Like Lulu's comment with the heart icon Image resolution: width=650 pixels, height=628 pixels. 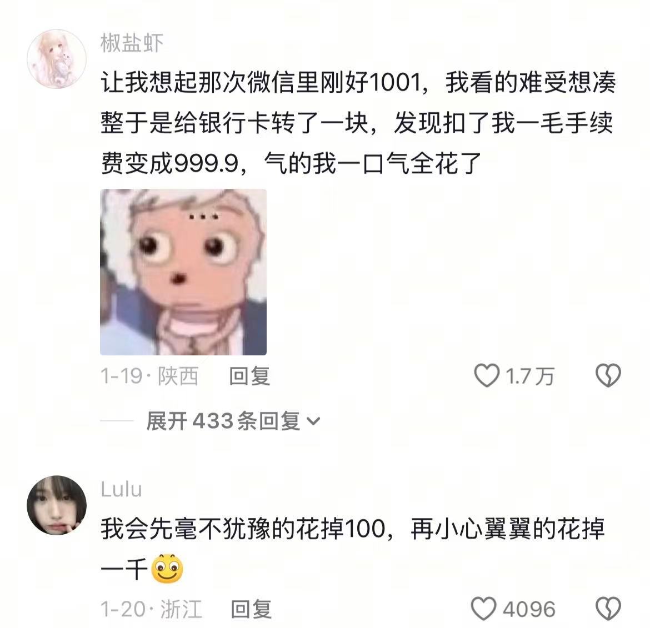tap(484, 609)
